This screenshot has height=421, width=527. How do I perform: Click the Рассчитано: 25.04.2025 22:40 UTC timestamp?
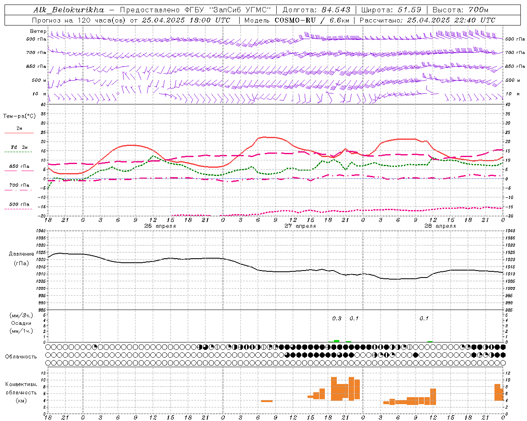tap(427, 20)
